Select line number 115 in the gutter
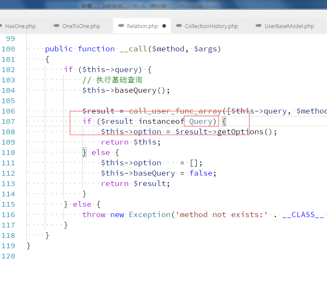The width and height of the screenshot is (327, 284). [8, 204]
